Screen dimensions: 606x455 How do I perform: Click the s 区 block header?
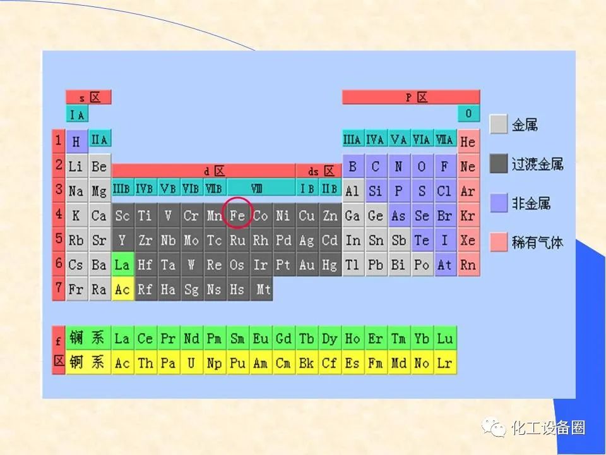click(x=88, y=97)
